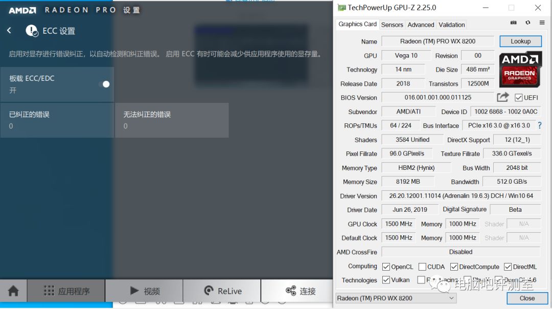The image size is (552, 309).
Task: Click the GPU-Z refresh icon
Action: tap(527, 23)
